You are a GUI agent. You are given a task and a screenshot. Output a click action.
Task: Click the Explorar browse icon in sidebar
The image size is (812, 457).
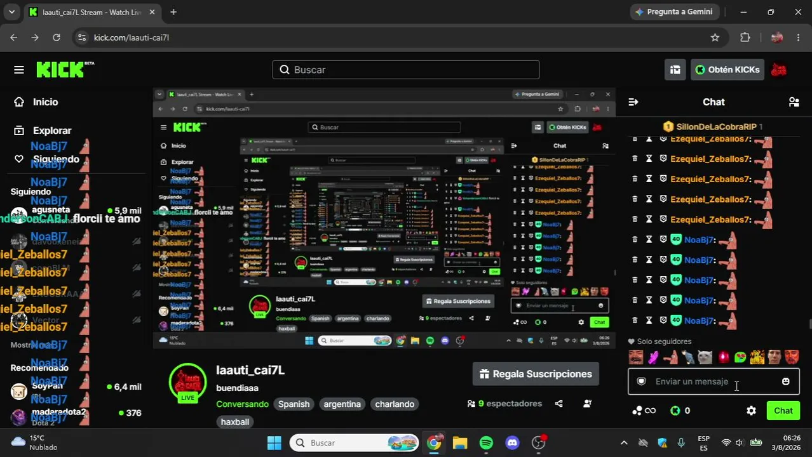point(19,131)
